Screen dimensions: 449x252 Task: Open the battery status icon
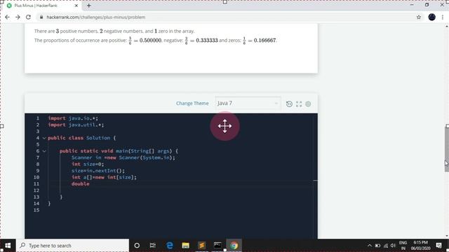(377, 246)
